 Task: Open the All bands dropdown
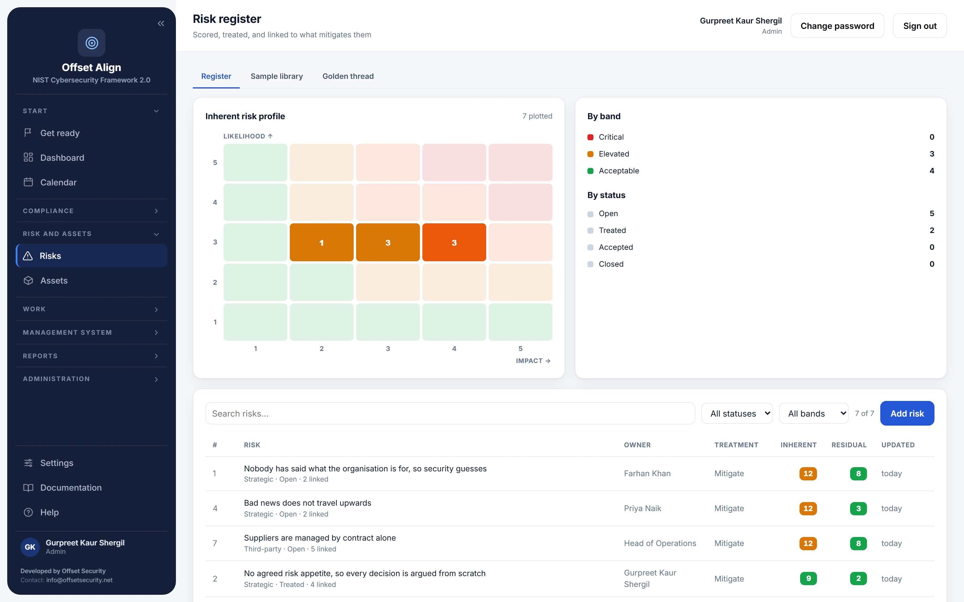[x=813, y=413]
